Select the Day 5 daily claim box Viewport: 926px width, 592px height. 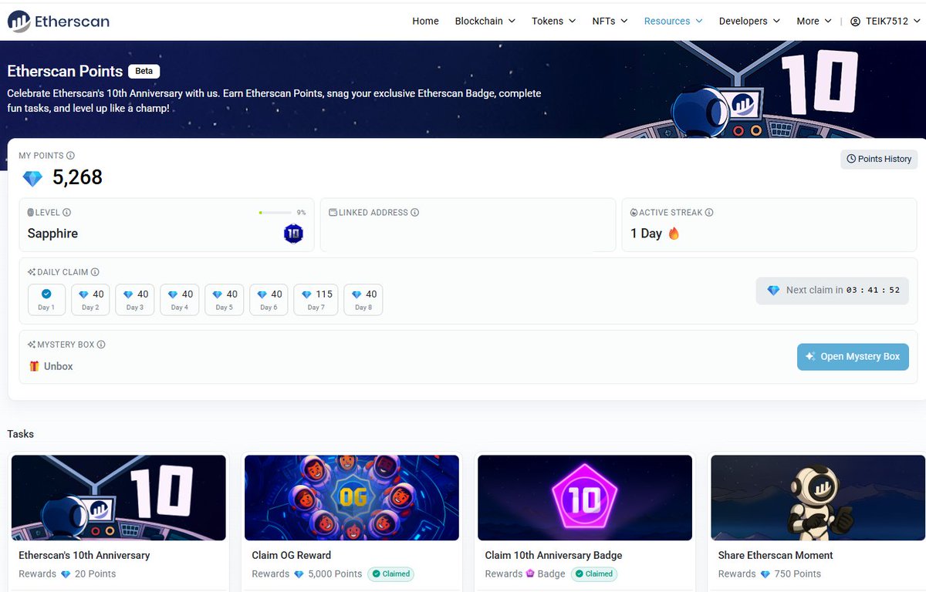pos(224,300)
